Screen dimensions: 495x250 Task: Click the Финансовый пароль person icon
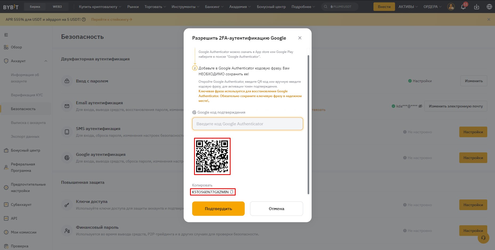click(x=67, y=231)
